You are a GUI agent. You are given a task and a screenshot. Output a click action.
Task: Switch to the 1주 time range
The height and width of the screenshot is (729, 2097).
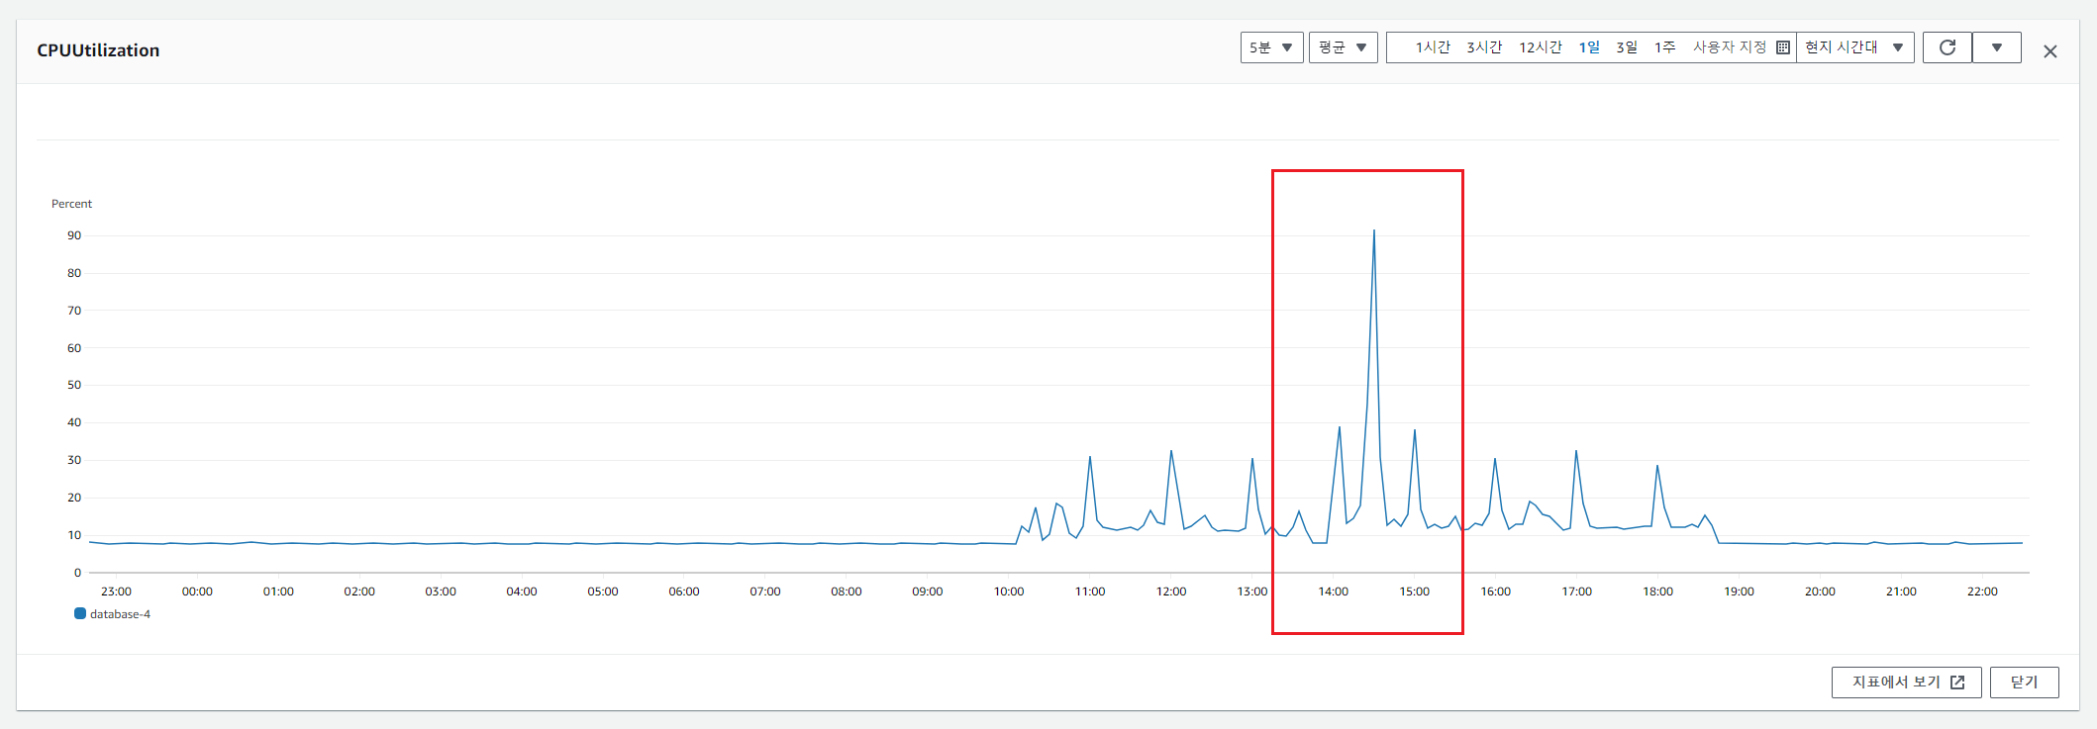click(x=1664, y=47)
